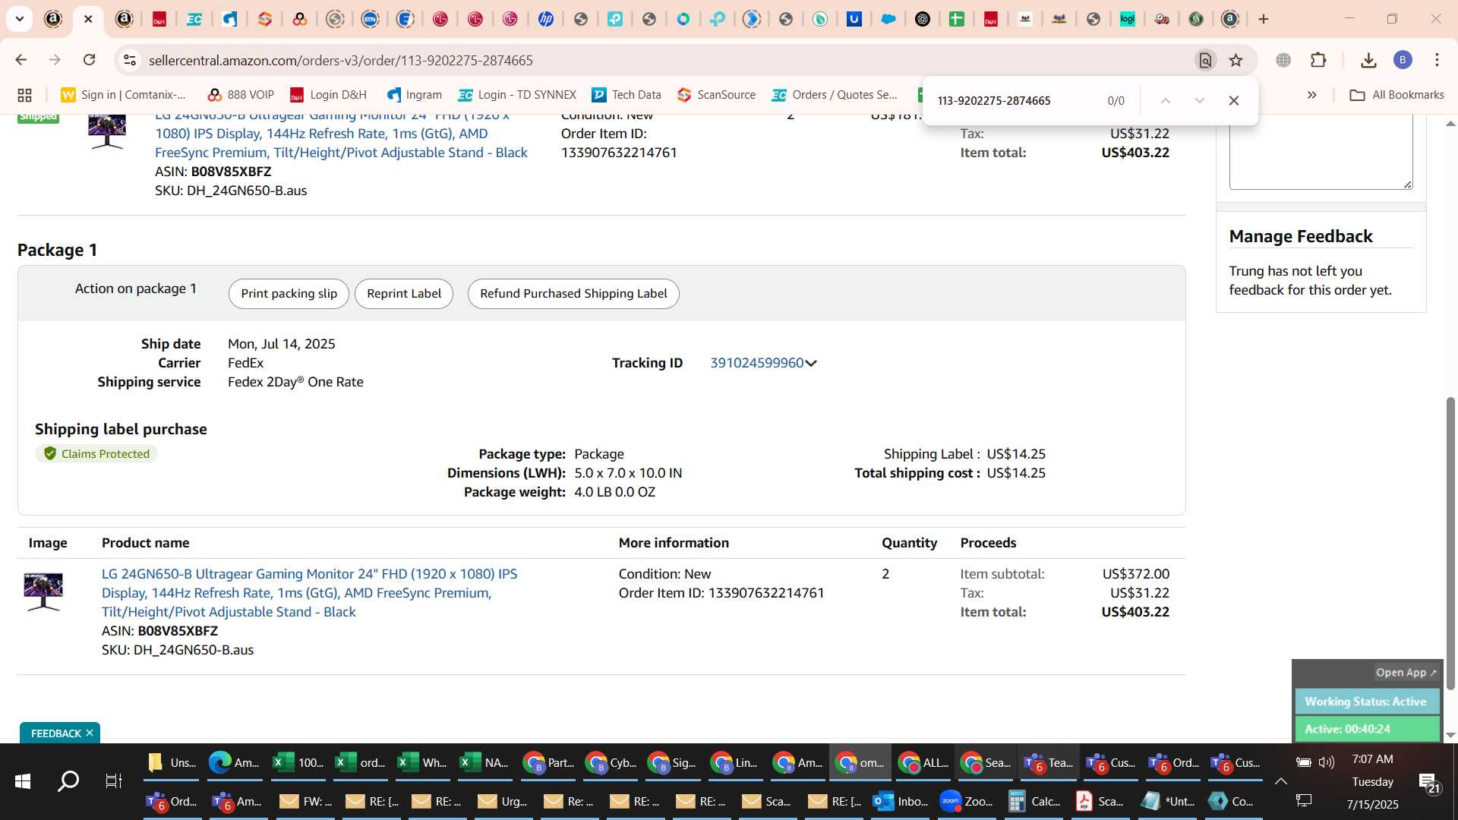Reload the Seller Central page

pyautogui.click(x=90, y=60)
